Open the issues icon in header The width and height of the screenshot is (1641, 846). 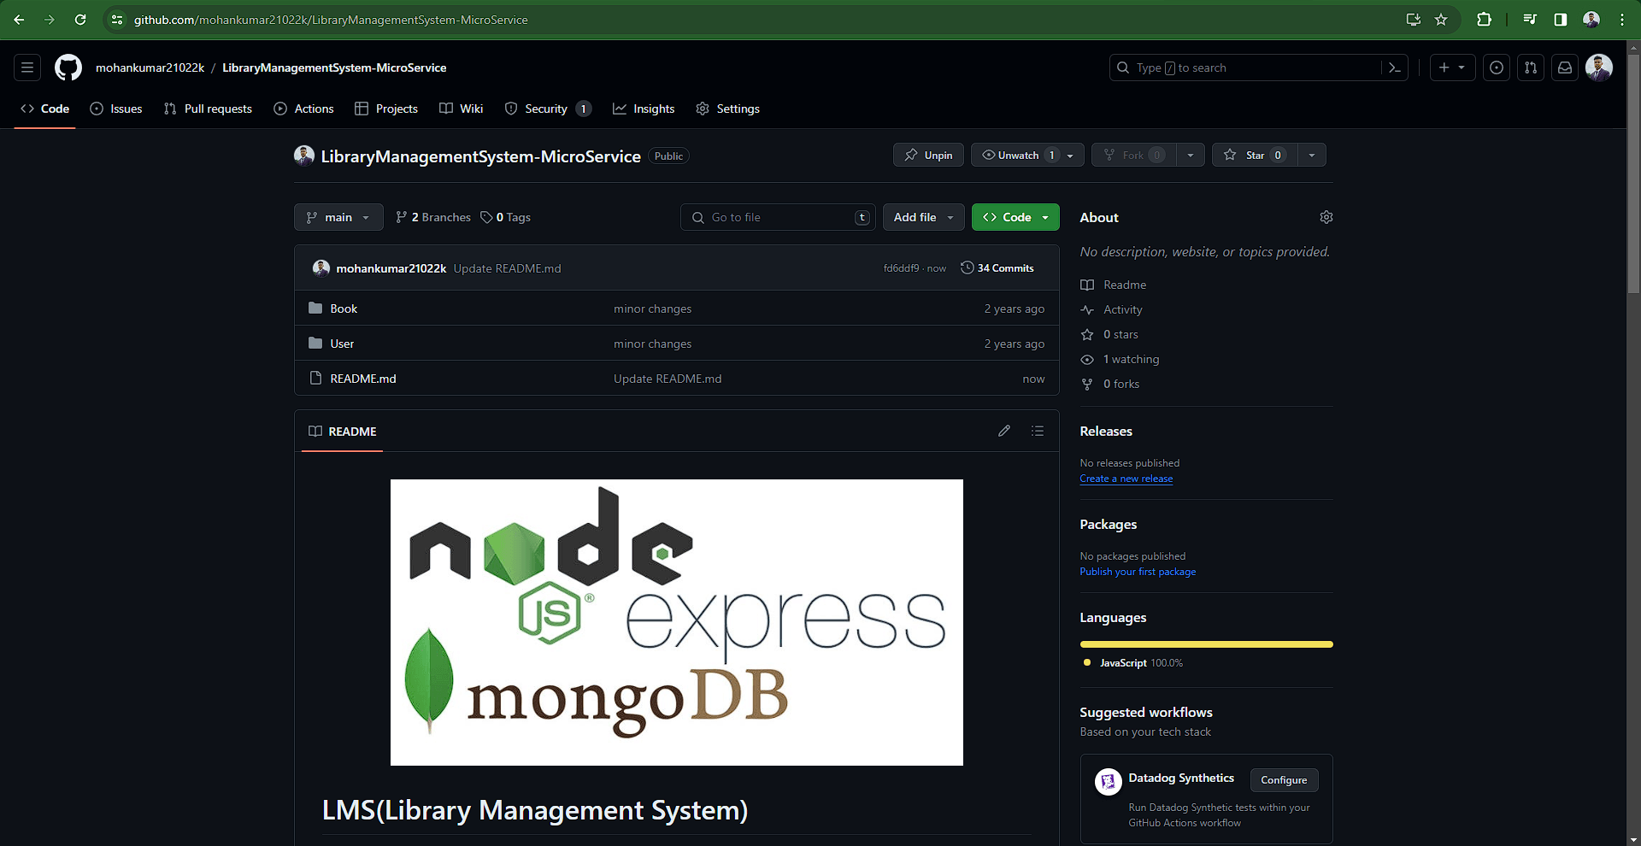click(x=1497, y=68)
